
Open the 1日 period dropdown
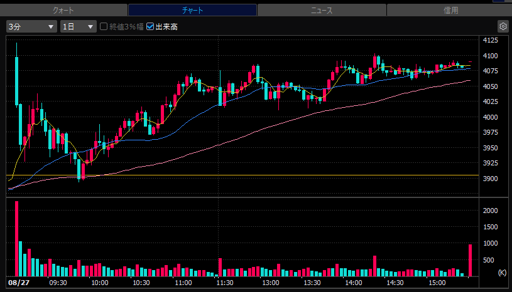pyautogui.click(x=79, y=27)
